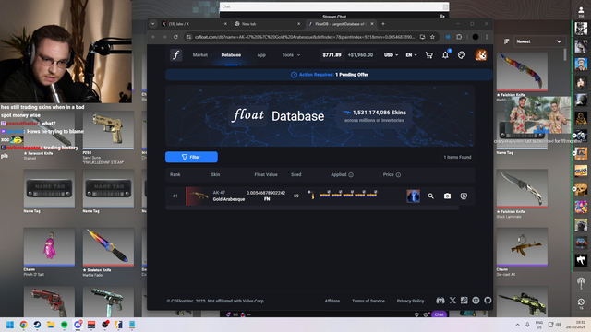This screenshot has width=591, height=332.
Task: Go to the Market nav item
Action: (199, 55)
